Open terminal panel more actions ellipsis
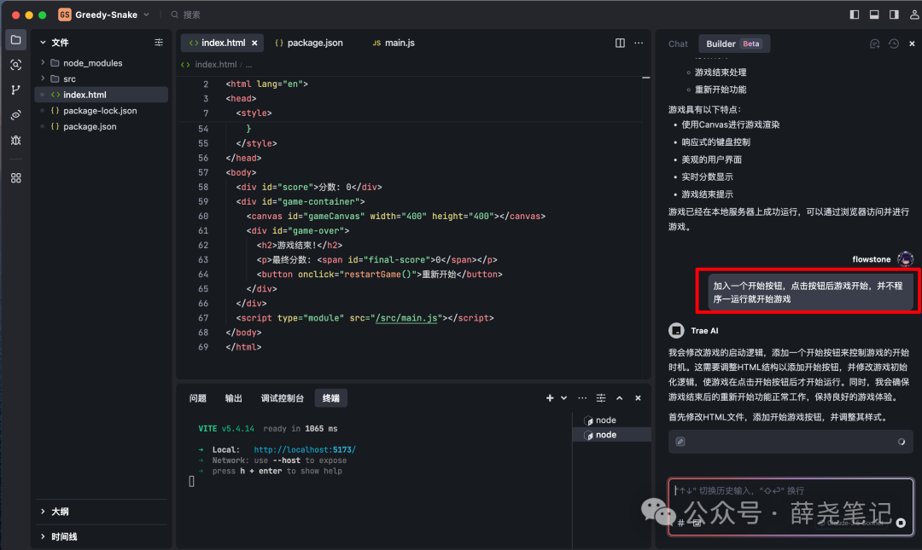 [582, 398]
